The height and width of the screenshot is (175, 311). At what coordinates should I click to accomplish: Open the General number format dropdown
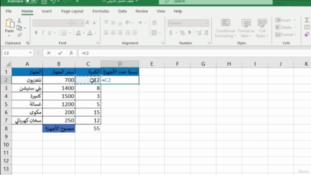point(207,23)
